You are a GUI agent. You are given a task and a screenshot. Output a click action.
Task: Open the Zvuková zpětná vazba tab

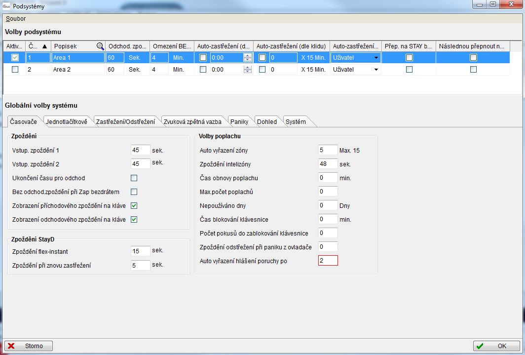(x=193, y=122)
